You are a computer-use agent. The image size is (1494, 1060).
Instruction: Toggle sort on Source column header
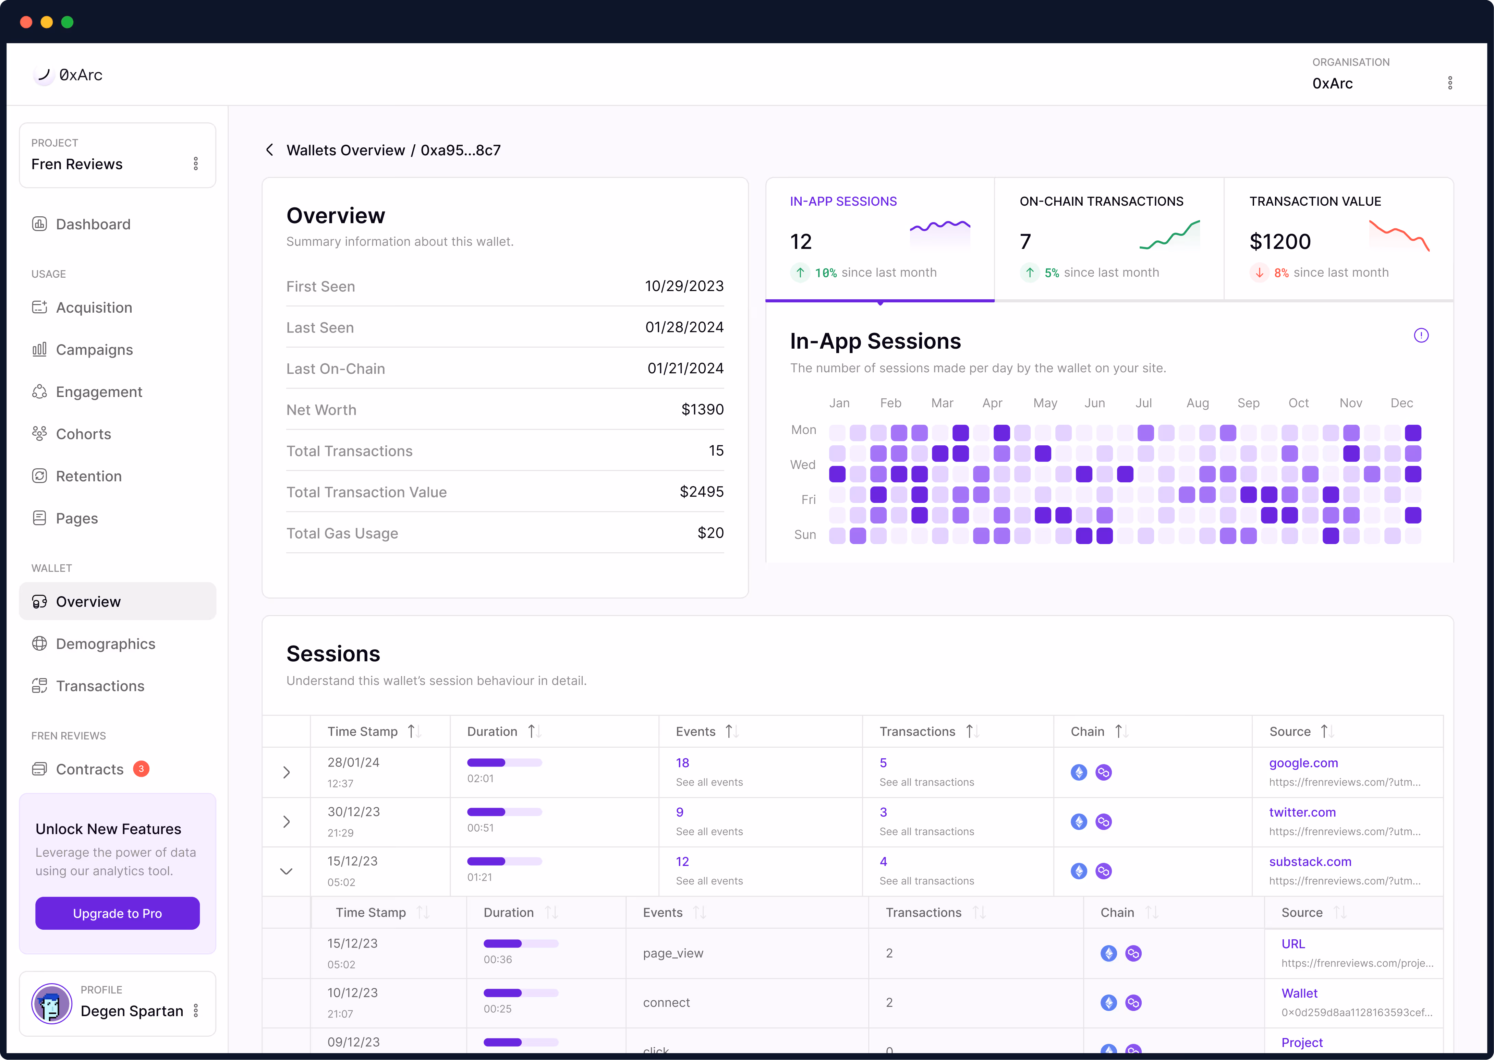pyautogui.click(x=1327, y=732)
